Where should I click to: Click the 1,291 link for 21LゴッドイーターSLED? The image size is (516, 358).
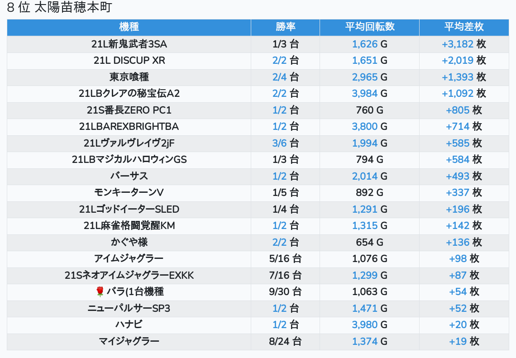[x=364, y=209]
